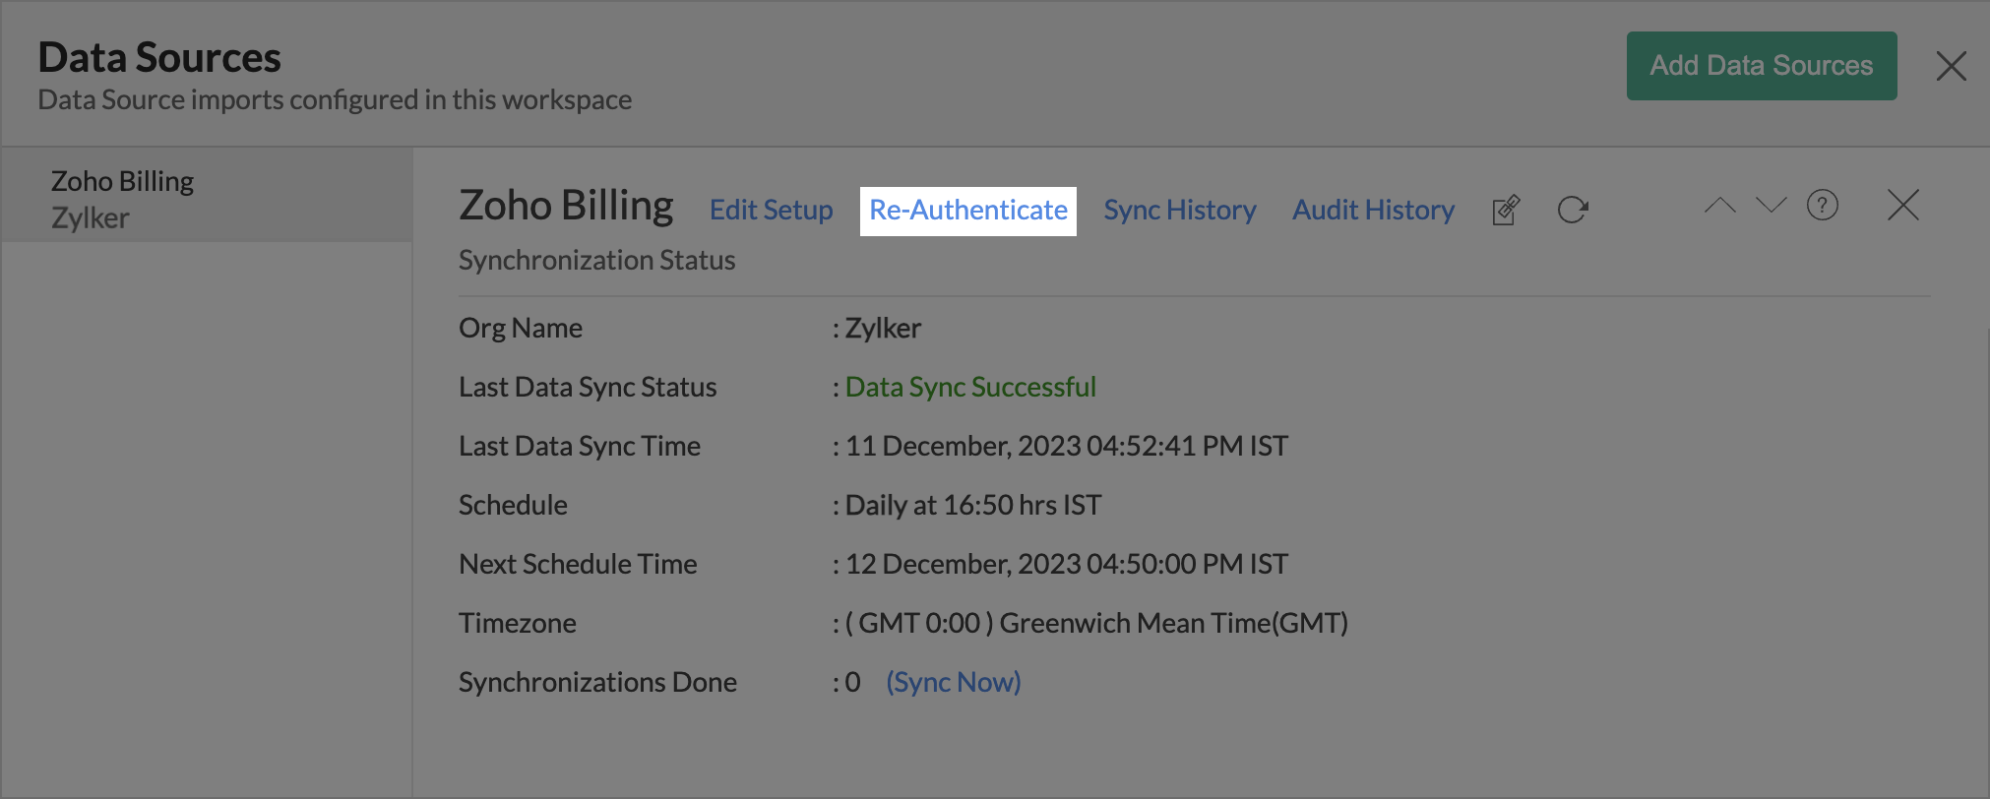The width and height of the screenshot is (1990, 799).
Task: Go to previous data source with up chevron
Action: (x=1719, y=206)
